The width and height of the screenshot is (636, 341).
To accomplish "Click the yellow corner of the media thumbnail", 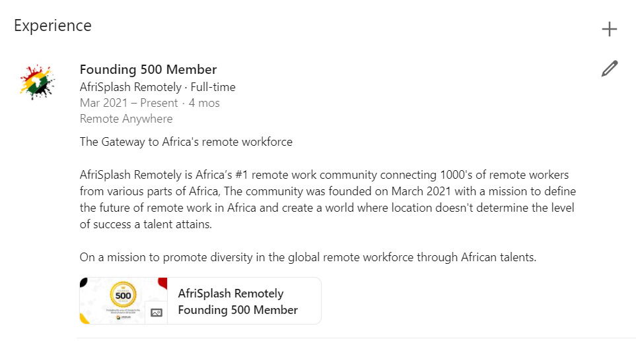I will pyautogui.click(x=84, y=319).
